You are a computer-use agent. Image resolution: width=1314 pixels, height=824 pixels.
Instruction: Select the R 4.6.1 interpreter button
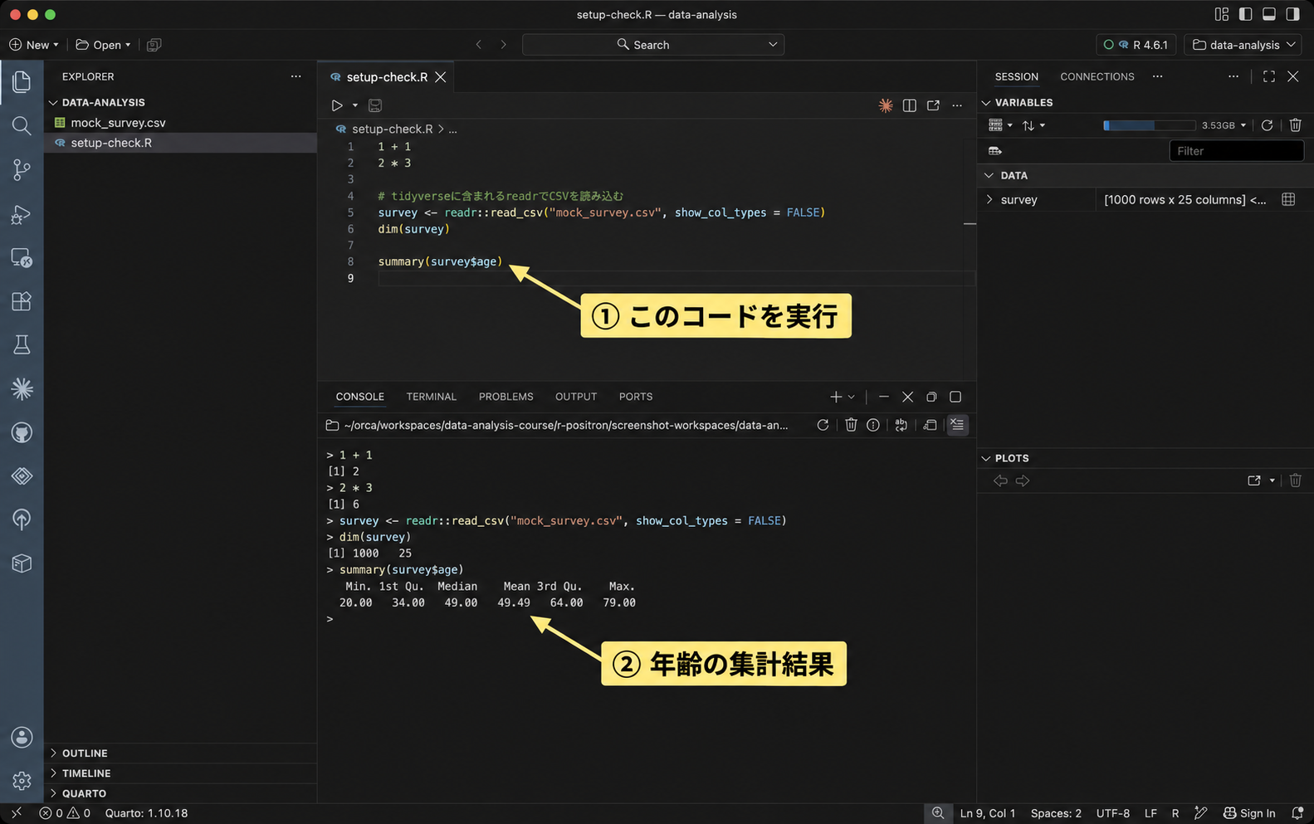coord(1136,45)
